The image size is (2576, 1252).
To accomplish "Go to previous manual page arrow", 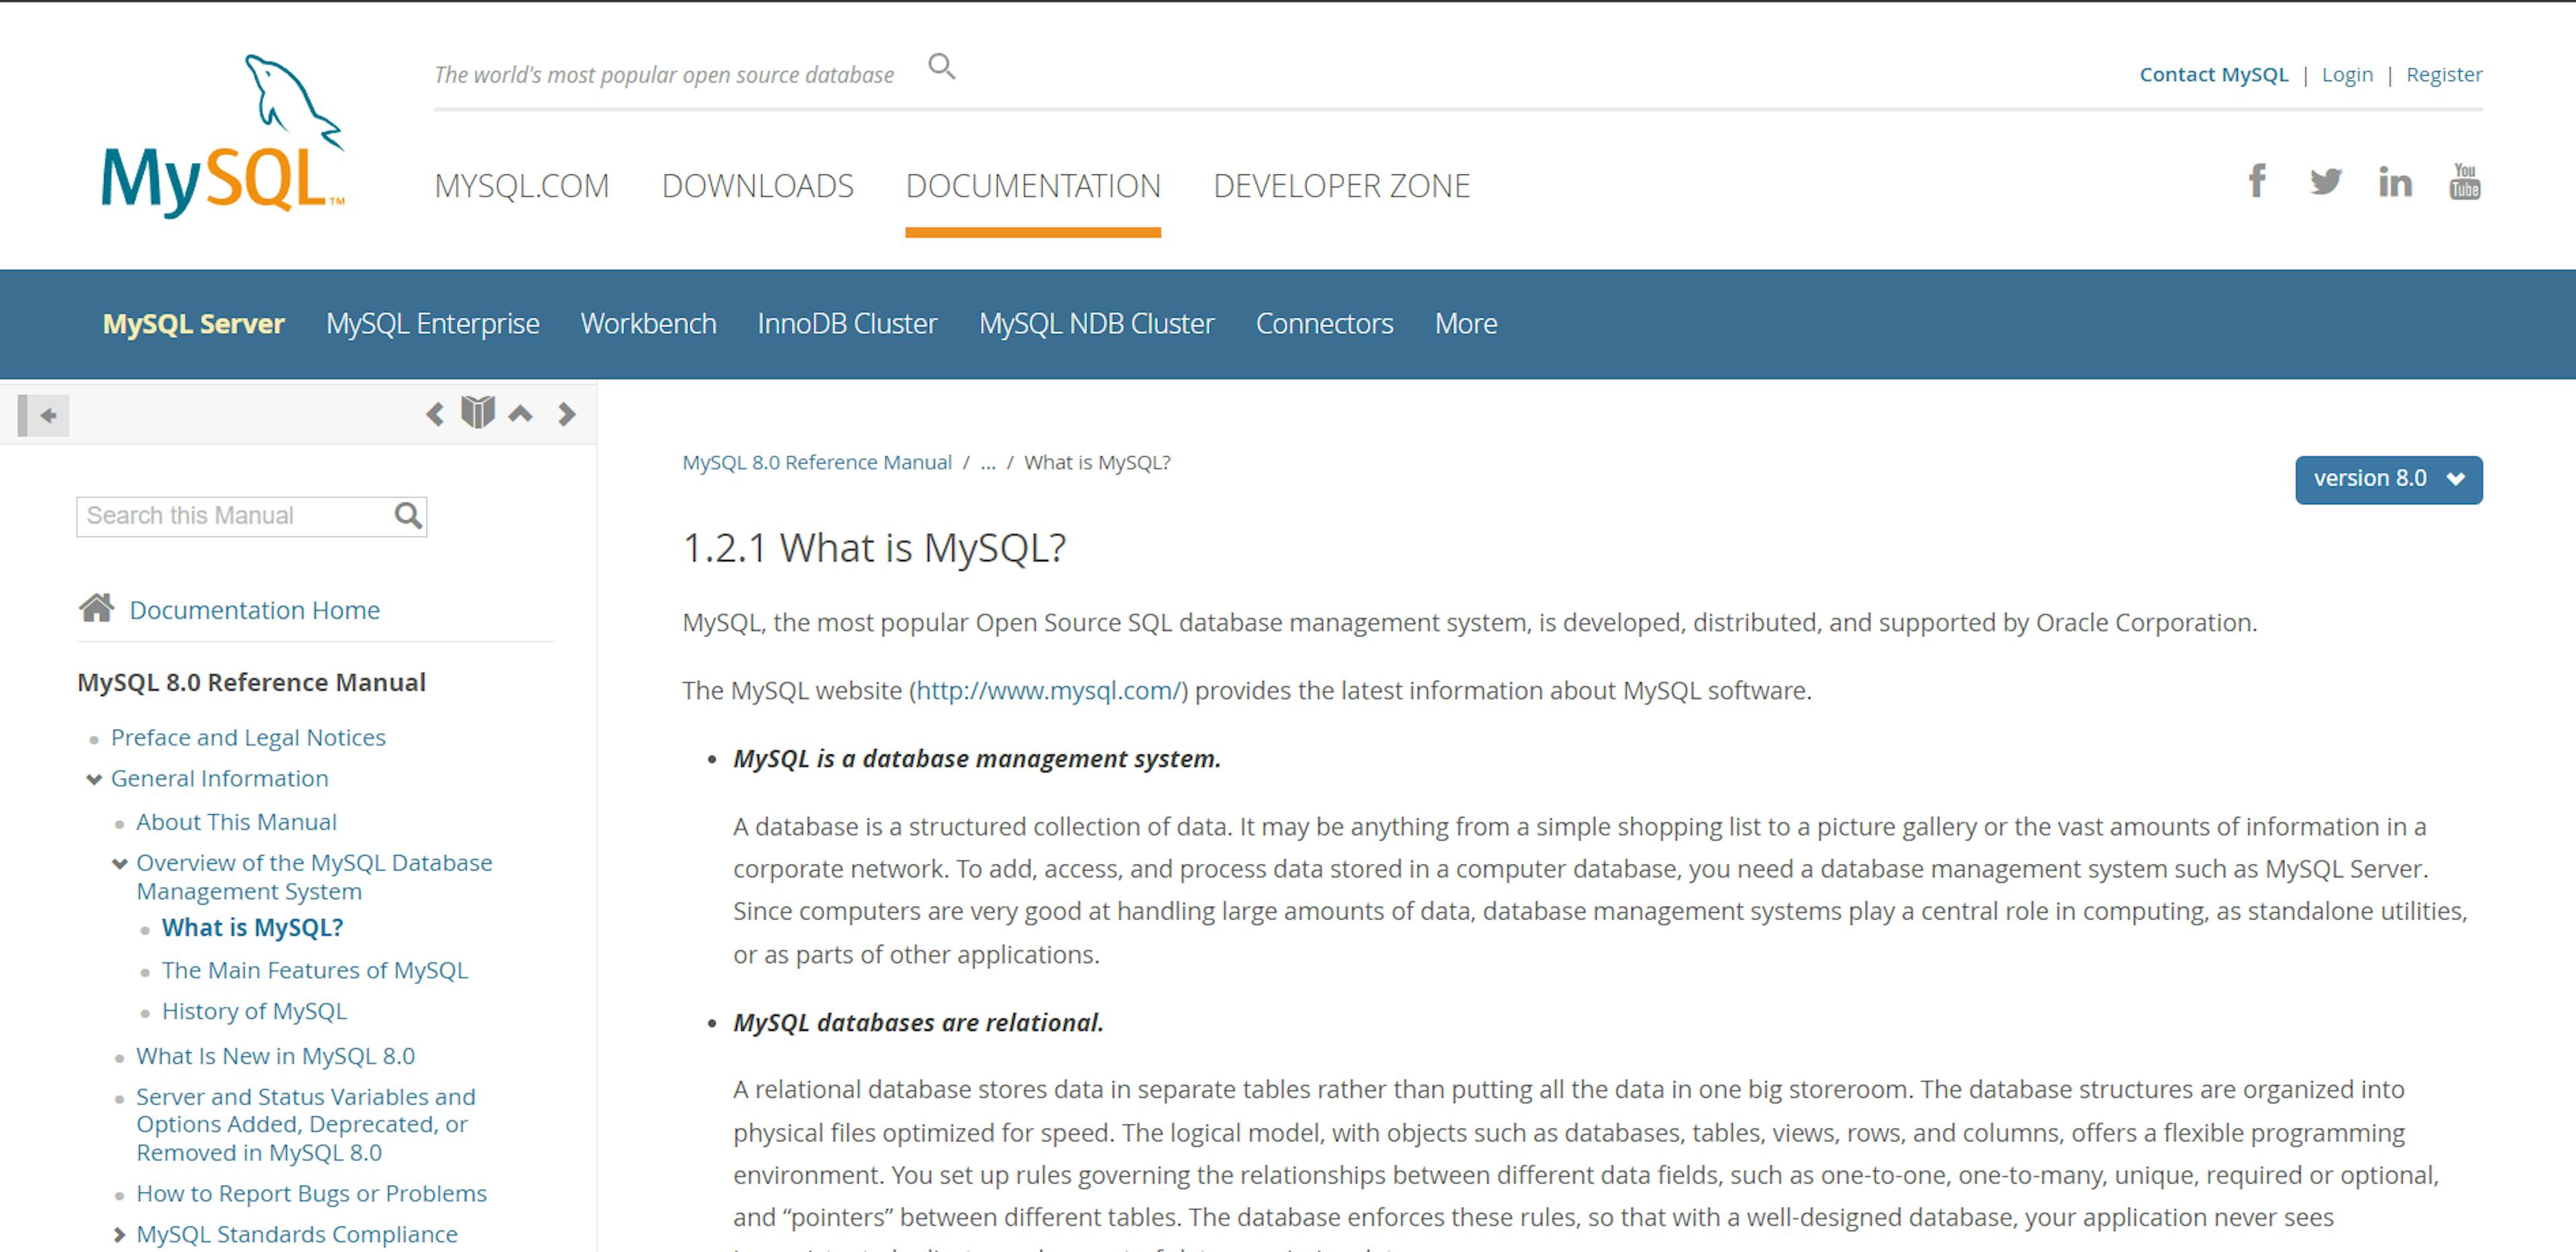I will (435, 414).
